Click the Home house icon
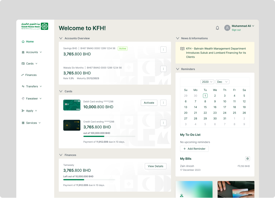This screenshot has width=275, height=198. [x=23, y=41]
